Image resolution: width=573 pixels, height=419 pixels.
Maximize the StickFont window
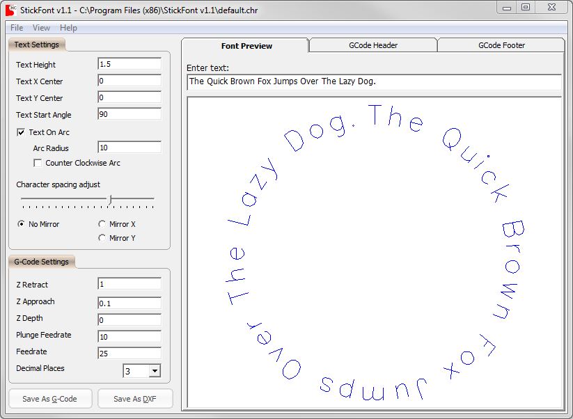click(x=526, y=8)
